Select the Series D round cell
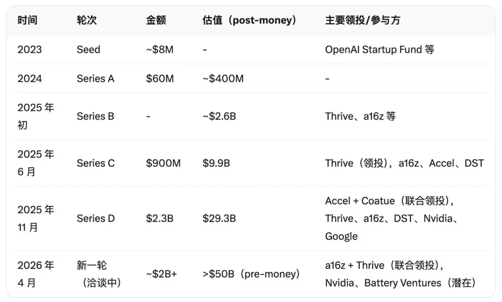This screenshot has width=502, height=302. [95, 218]
